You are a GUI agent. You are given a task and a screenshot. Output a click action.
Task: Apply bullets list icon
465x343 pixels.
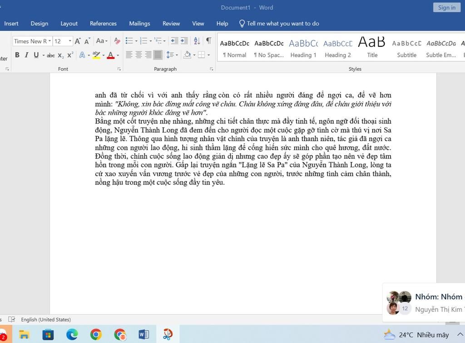pos(129,40)
